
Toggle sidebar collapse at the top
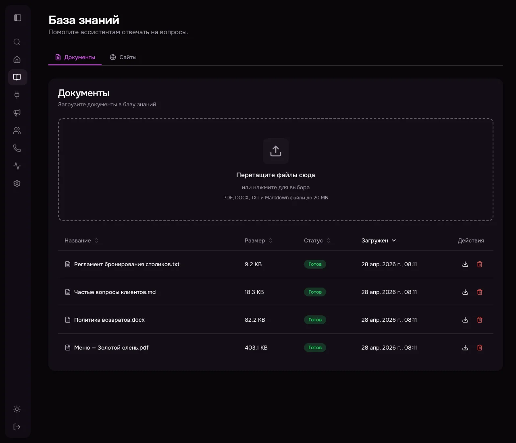tap(17, 18)
